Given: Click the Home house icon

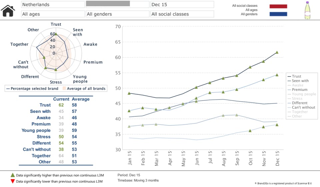Looking at the screenshot, I should (8, 11).
